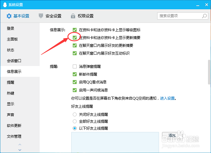Focus the 搜索设置项 search field
This screenshot has height=153, width=211.
183,16
